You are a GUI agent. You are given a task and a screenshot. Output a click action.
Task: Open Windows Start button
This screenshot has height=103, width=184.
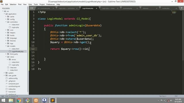(x=3, y=100)
